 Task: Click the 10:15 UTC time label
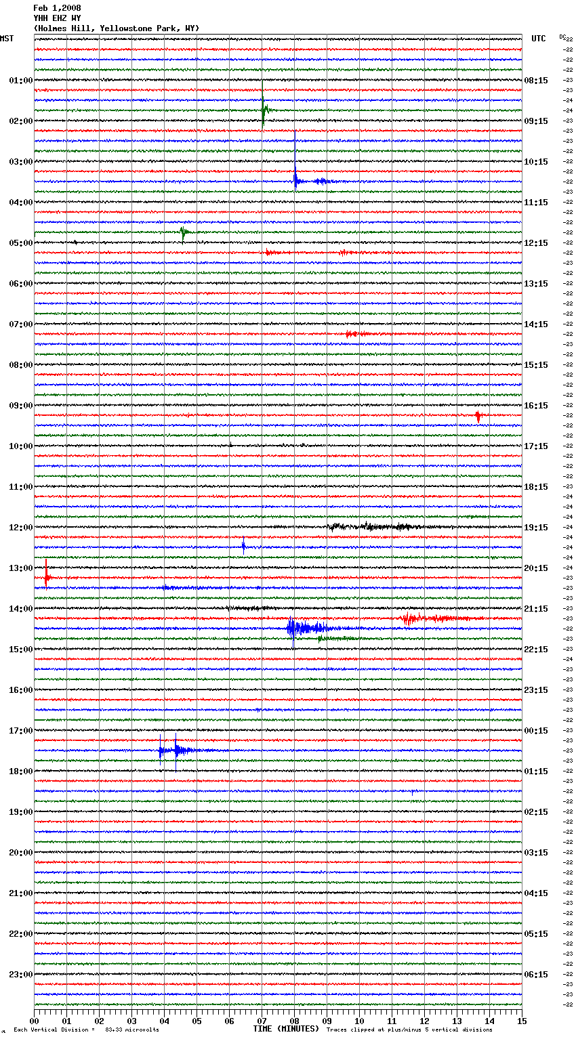536,162
